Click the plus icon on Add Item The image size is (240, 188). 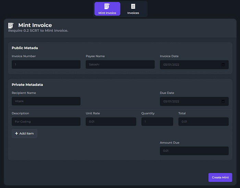tap(16, 134)
